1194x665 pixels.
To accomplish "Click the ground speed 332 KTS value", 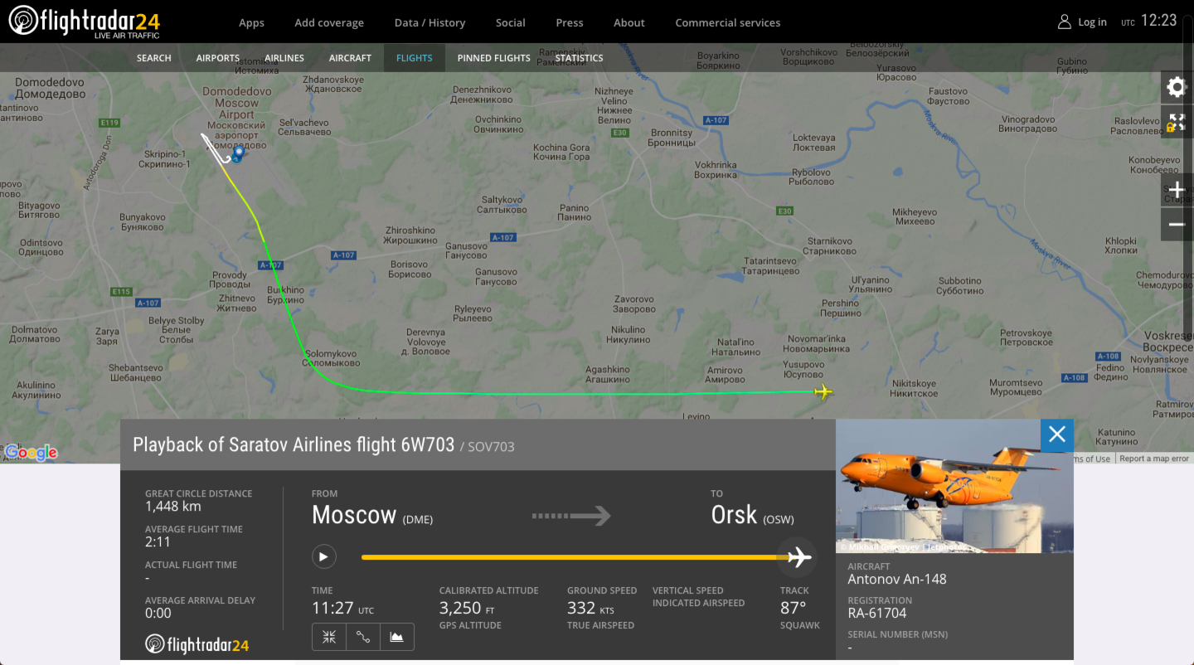I will pos(590,609).
